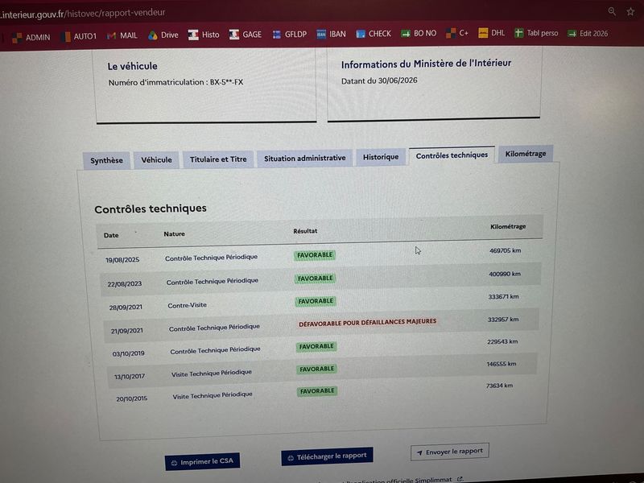
Task: Click the Kilométrage column header
Action: pyautogui.click(x=508, y=227)
